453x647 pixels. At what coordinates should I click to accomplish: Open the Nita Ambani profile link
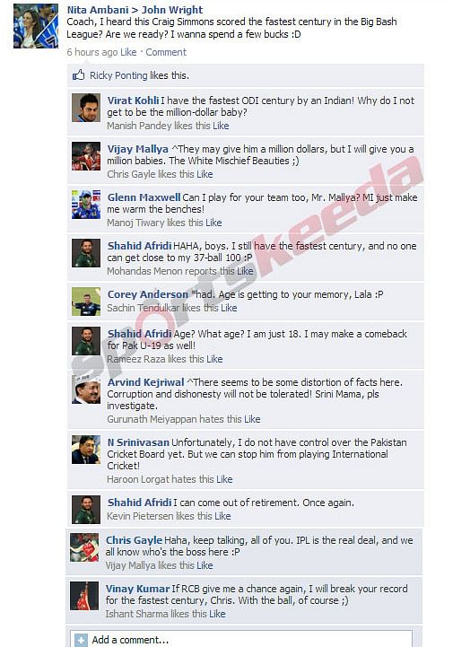point(98,10)
